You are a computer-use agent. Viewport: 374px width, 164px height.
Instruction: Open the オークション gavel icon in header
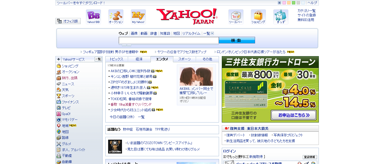point(116,17)
